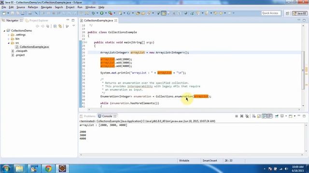The image size is (309, 173).
Task: Toggle Show Whitespace Characters pilcrow icon
Action: (179, 13)
